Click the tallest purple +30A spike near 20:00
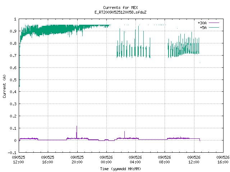Image resolution: width=230 pixels, height=172 pixels. click(x=77, y=132)
